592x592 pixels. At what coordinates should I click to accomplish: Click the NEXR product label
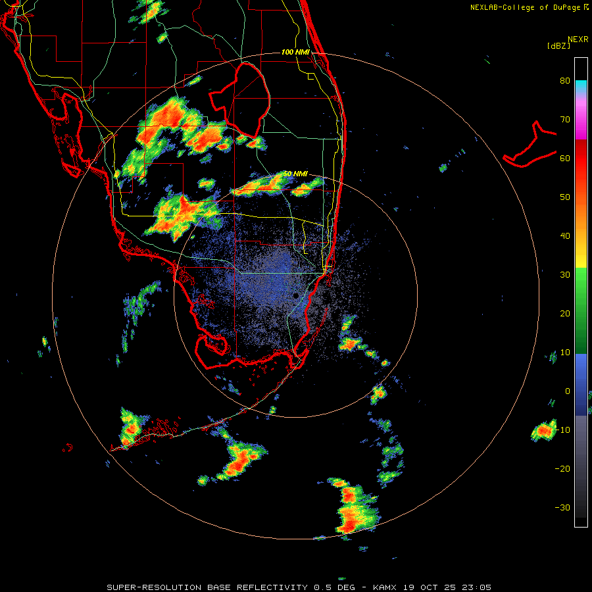coord(578,39)
